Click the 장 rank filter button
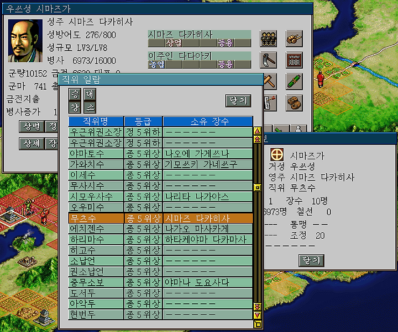Viewport: 398px width, 332px height. (75, 107)
